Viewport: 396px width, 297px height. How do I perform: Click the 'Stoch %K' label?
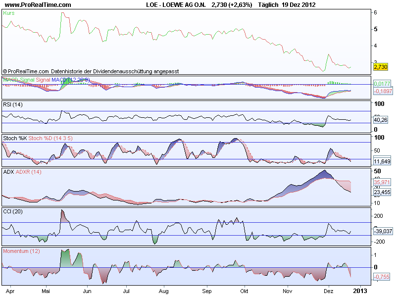point(15,138)
